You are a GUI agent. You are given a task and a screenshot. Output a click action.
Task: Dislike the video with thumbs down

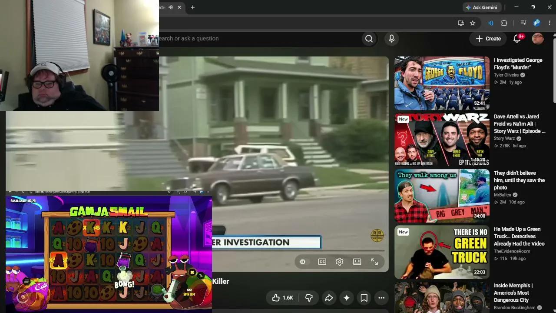click(309, 298)
